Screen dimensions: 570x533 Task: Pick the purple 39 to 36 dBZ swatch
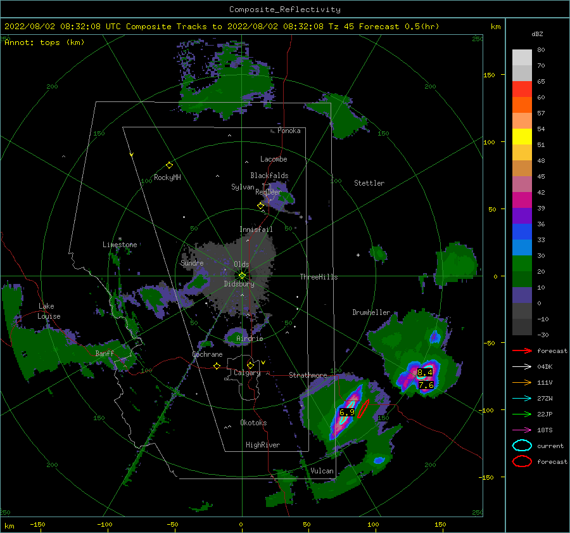click(522, 215)
